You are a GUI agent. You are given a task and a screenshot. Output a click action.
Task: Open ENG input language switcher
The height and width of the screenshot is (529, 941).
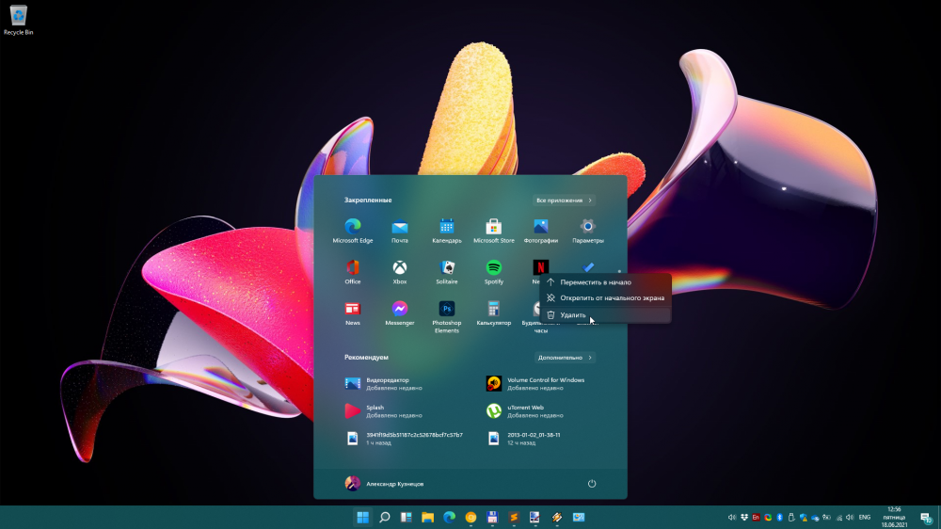[865, 518]
